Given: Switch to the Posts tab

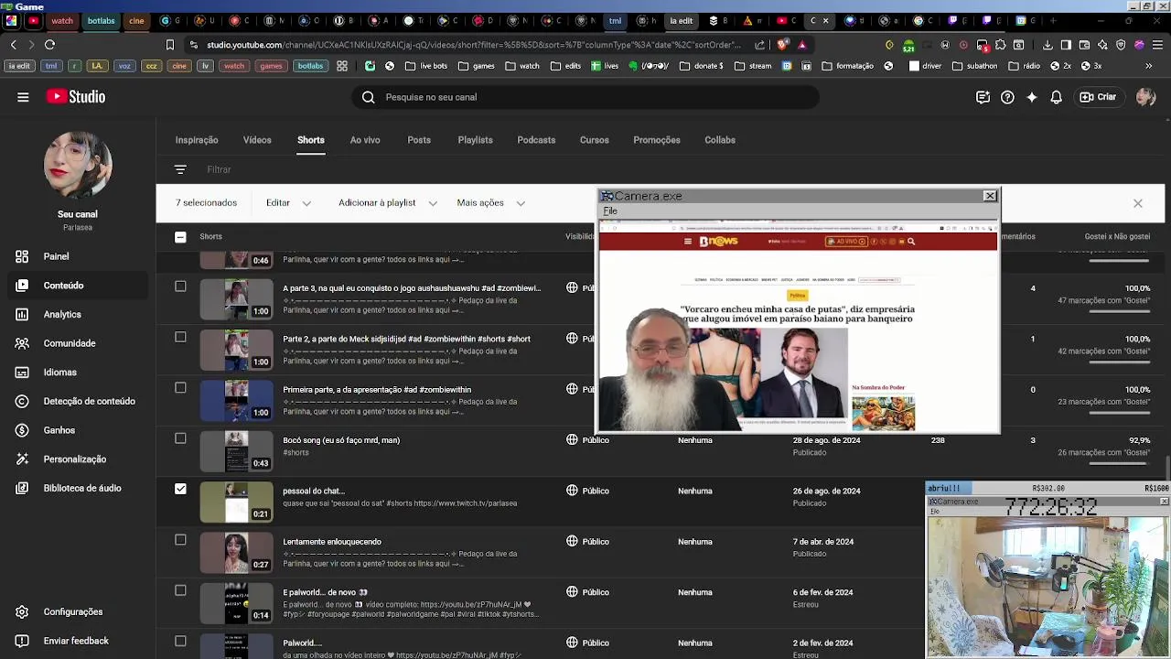Looking at the screenshot, I should point(419,140).
